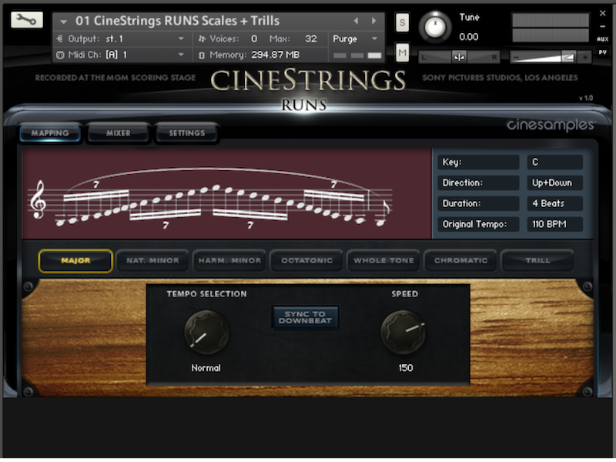Viewport: 616px width, 462px height.
Task: Click the Voices count value 0
Action: point(254,38)
